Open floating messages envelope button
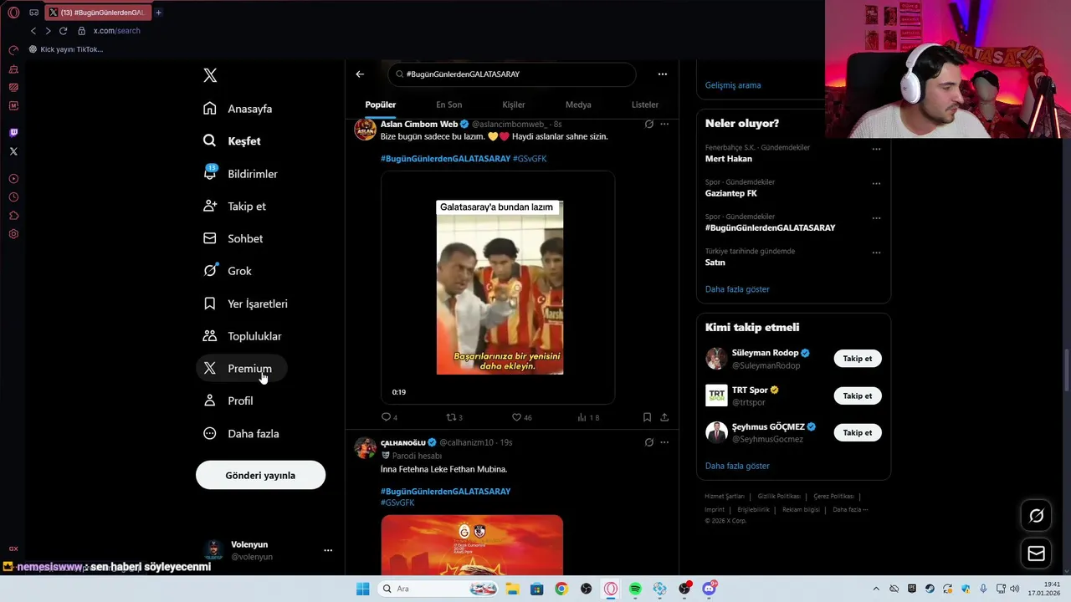Screen dimensions: 1071x602 point(1036,554)
